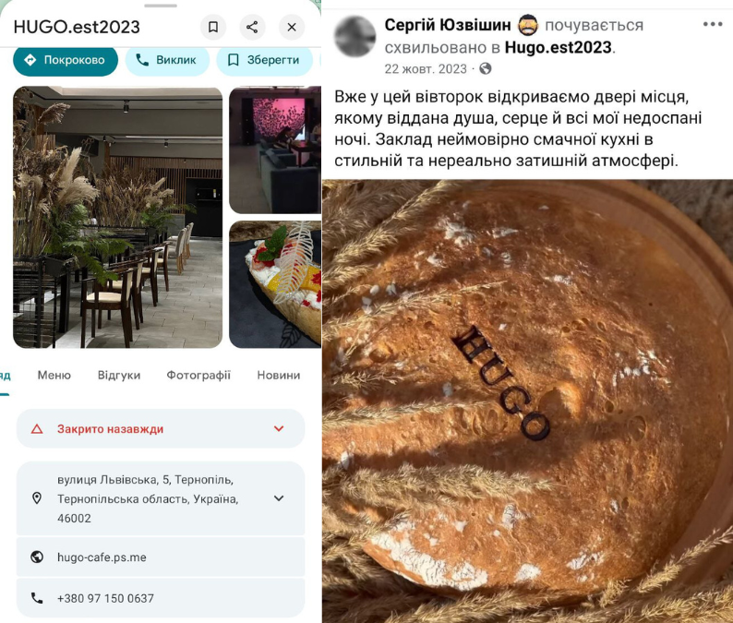The height and width of the screenshot is (623, 733).
Task: Open the dessert photo thumbnail
Action: pyautogui.click(x=275, y=284)
